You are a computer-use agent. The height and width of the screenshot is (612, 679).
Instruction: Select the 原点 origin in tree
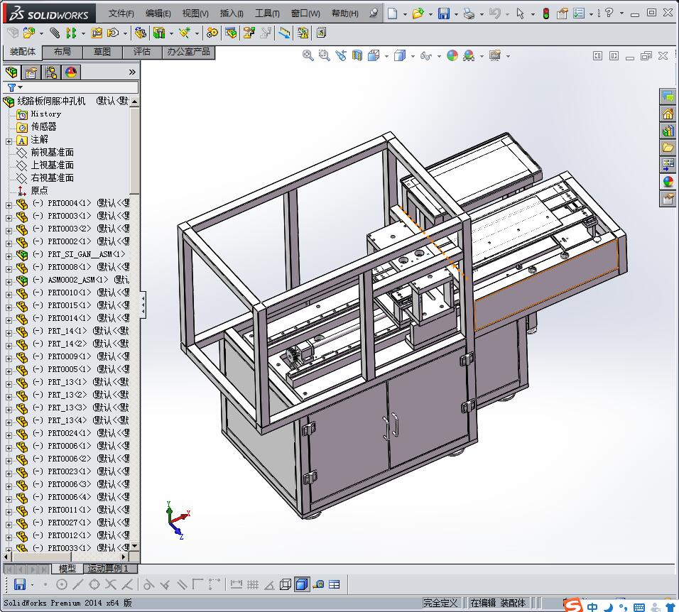point(39,190)
